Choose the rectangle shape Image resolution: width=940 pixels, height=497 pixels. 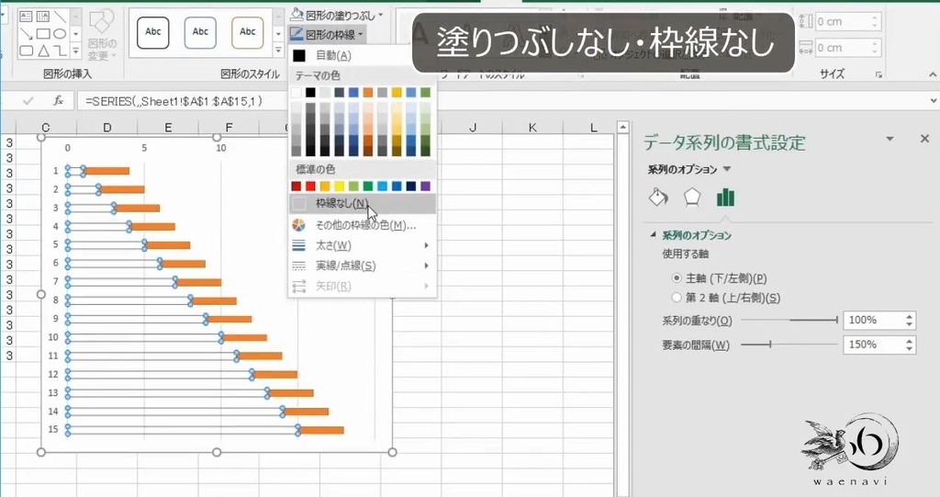click(42, 34)
